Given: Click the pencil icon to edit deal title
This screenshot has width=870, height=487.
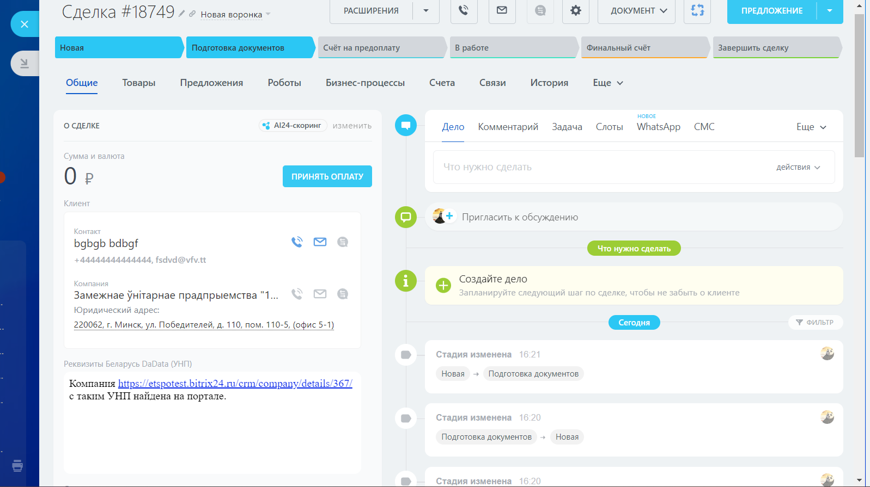Looking at the screenshot, I should (182, 14).
